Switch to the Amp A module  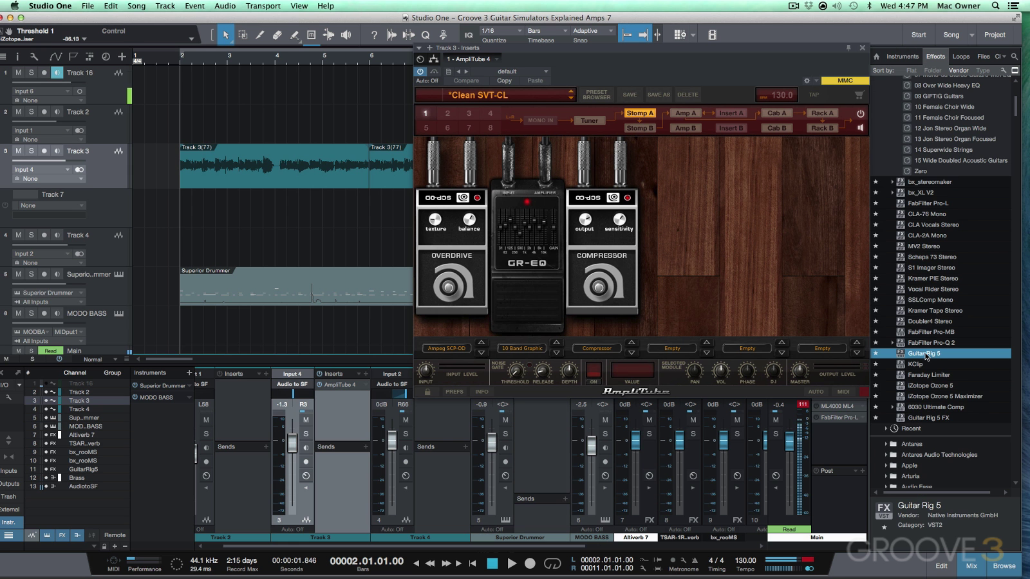click(685, 113)
